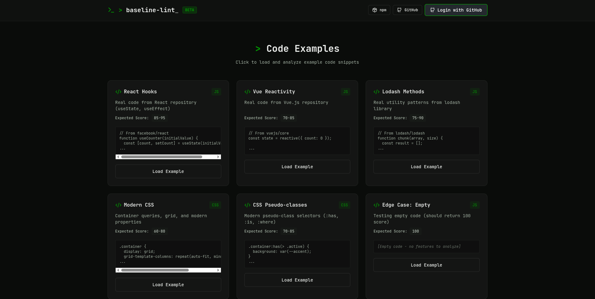Click the code brackets icon beside Lodash Methods
Screen dimensions: 595x299
[377, 92]
